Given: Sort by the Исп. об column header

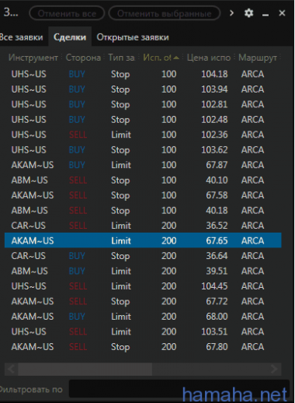Looking at the screenshot, I should pos(161,58).
